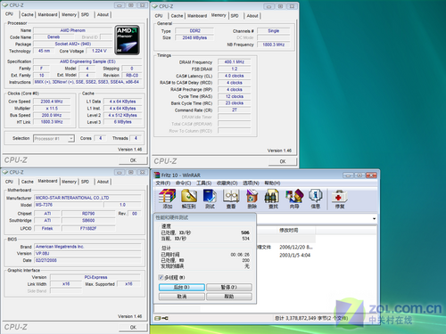Click the DRAM Frequency value 400.1 MHz
The height and width of the screenshot is (334, 446).
[x=235, y=61]
